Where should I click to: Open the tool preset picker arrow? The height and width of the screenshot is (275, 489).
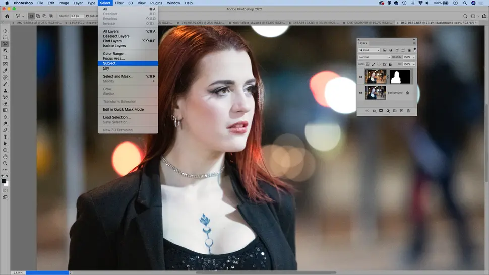[23, 16]
